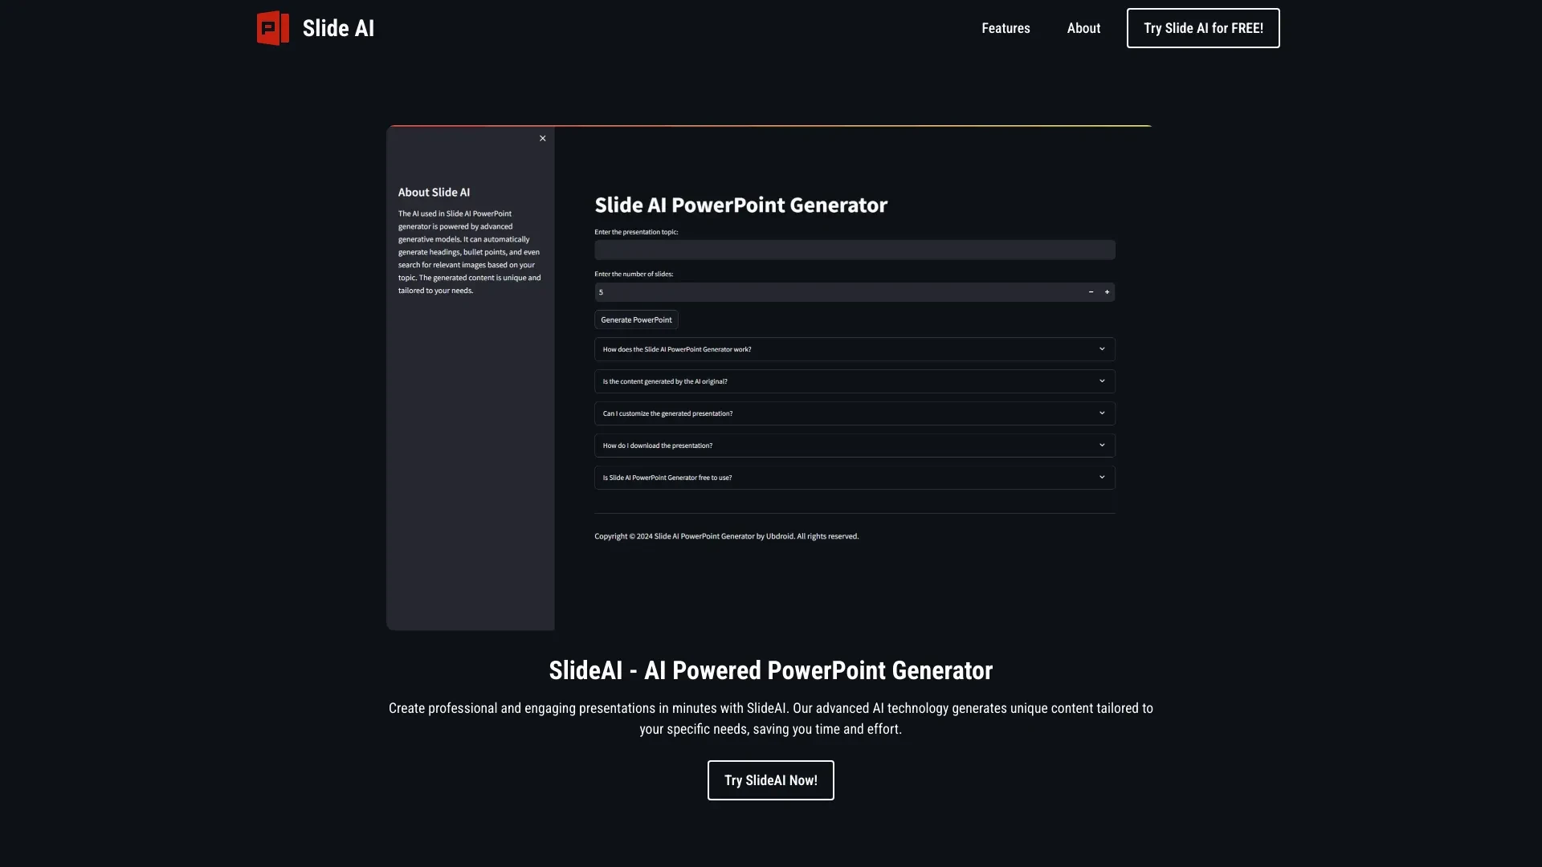Click the minus stepper to decrease slide count
The height and width of the screenshot is (867, 1542).
click(1091, 292)
